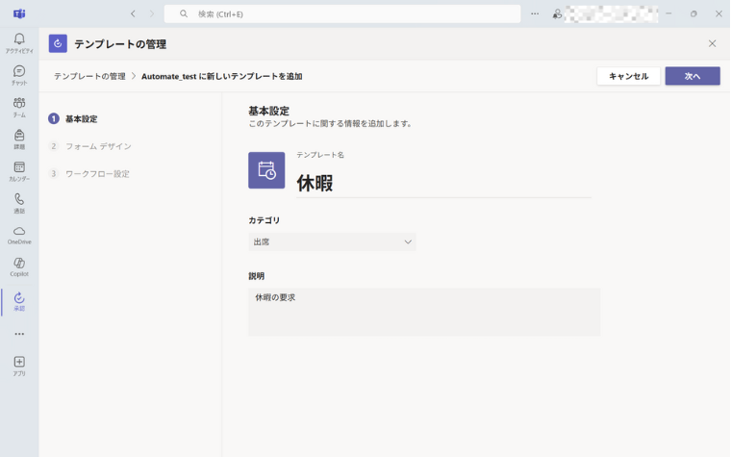Click the テンプレートの管理 breadcrumb link

tap(89, 76)
